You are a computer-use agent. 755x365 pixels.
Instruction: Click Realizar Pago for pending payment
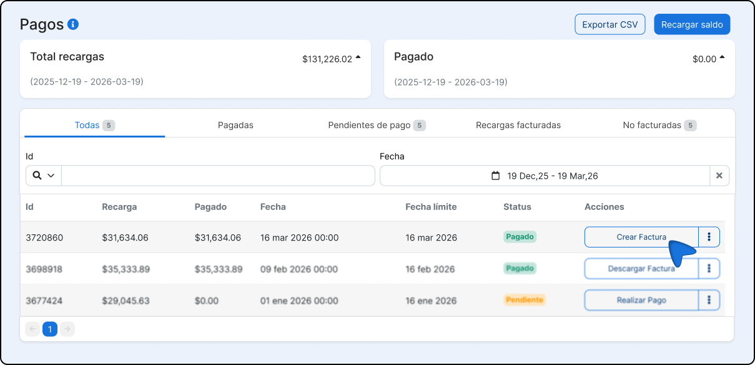point(641,300)
